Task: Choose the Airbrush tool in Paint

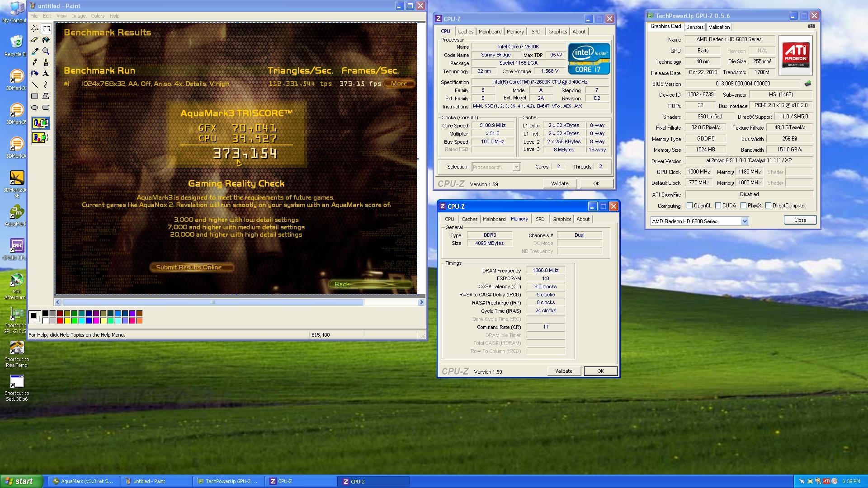Action: (x=35, y=74)
